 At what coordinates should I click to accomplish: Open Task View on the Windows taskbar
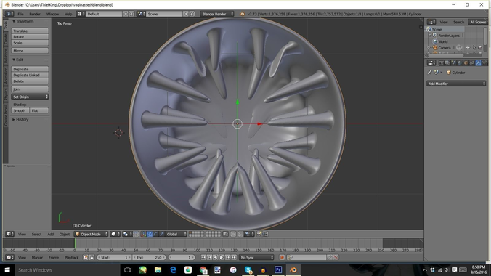coord(127,269)
